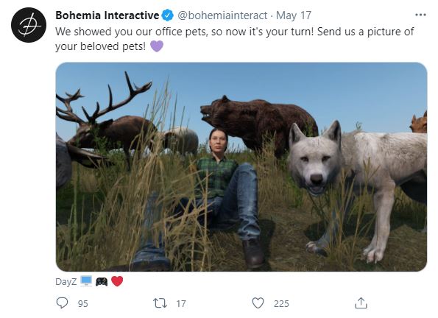
Task: Open the Bohemia Interactive display name
Action: (x=107, y=15)
